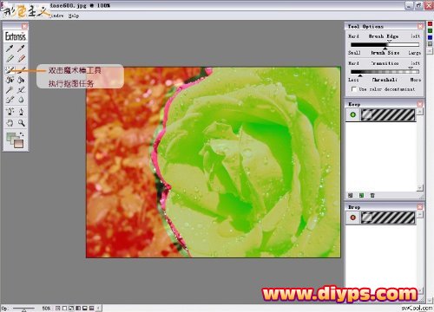Click the trash icon in Keep panel
Image resolution: width=434 pixels, height=312 pixels.
[x=372, y=196]
